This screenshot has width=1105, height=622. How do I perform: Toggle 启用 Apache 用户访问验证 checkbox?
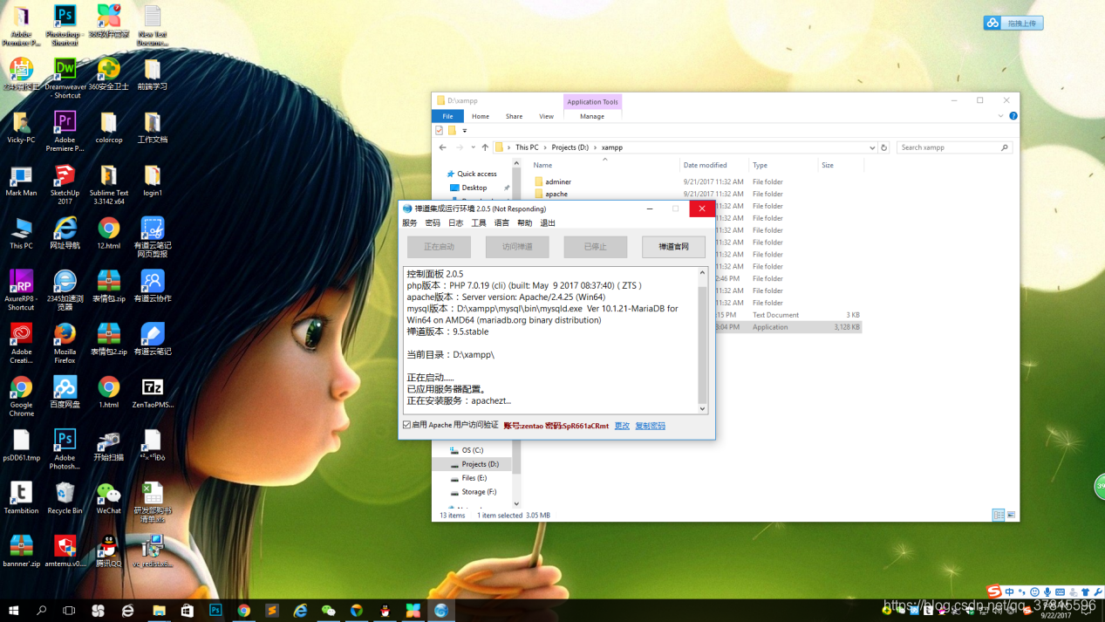(x=407, y=425)
